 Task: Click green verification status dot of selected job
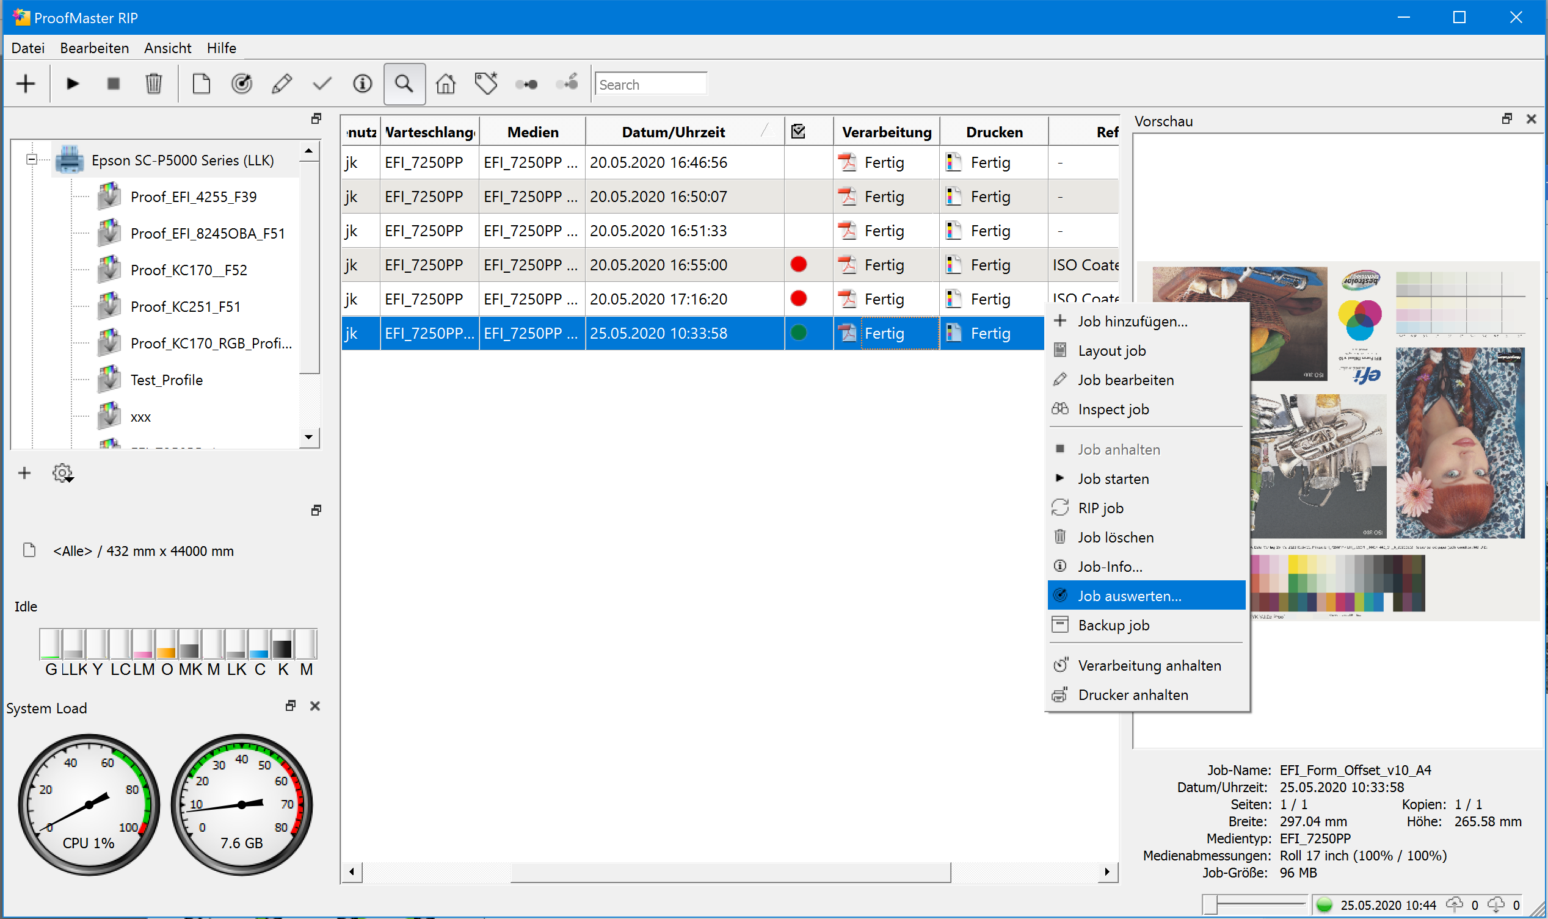pyautogui.click(x=798, y=333)
